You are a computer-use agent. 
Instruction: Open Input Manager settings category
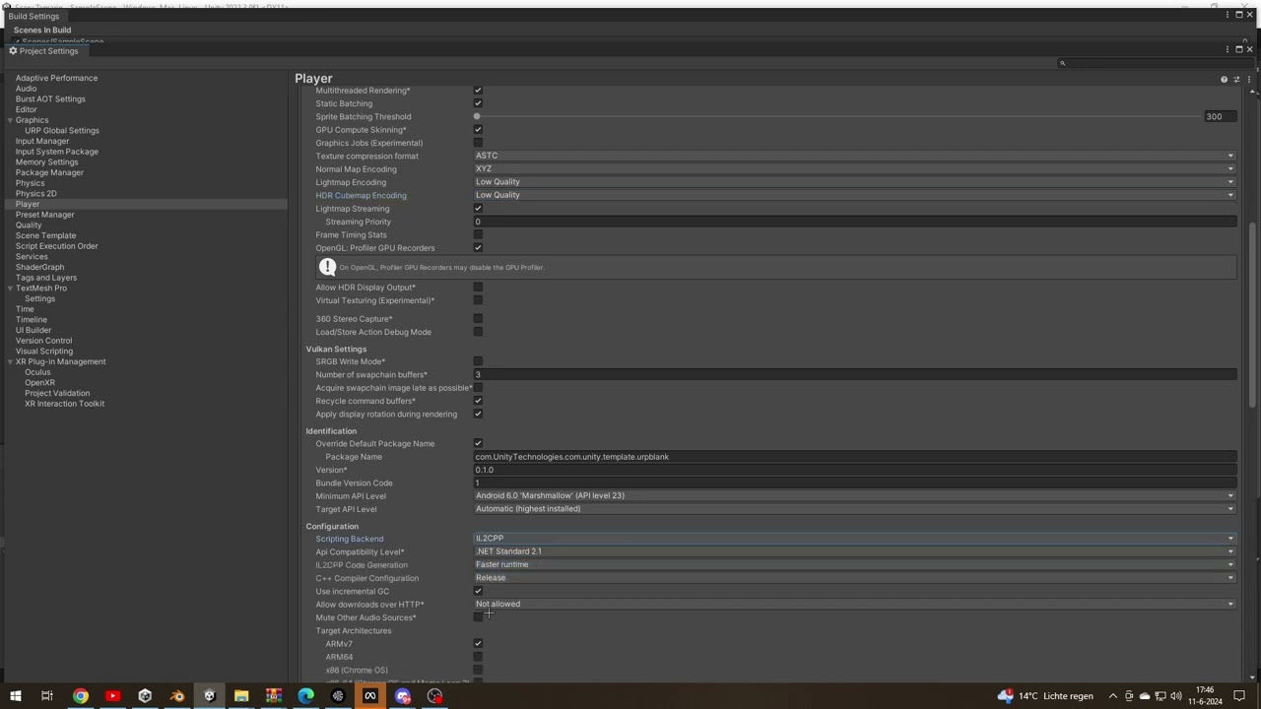tap(42, 141)
